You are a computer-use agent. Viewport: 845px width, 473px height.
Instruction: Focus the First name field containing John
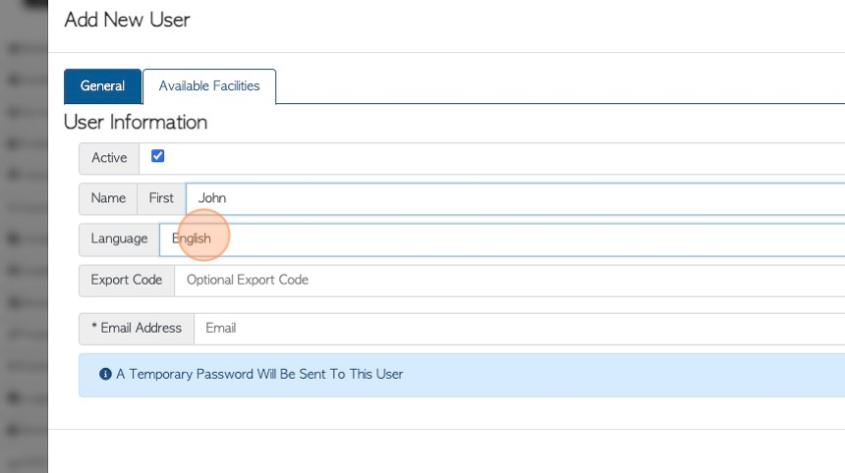[515, 198]
